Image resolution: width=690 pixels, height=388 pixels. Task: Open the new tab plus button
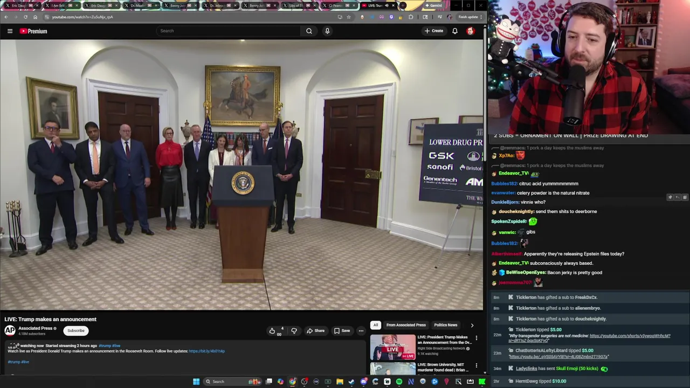[403, 5]
